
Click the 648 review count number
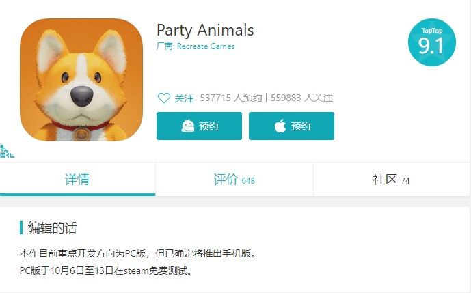pos(248,181)
